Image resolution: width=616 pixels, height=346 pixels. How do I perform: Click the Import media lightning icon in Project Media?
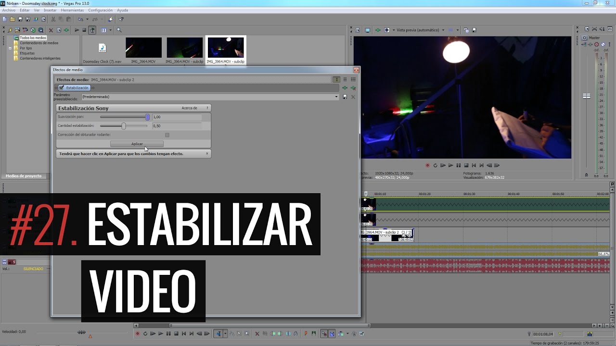pos(10,30)
